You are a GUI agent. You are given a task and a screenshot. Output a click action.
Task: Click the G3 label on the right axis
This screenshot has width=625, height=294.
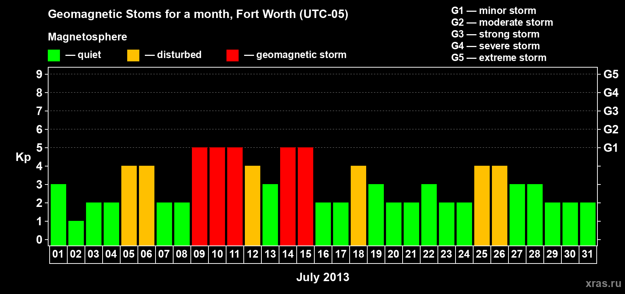coord(611,111)
